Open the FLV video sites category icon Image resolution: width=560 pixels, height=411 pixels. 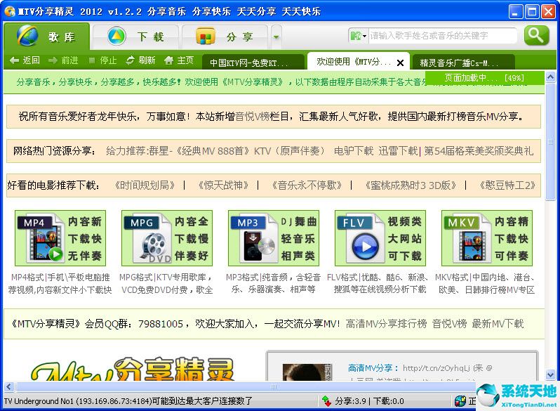pyautogui.click(x=380, y=238)
